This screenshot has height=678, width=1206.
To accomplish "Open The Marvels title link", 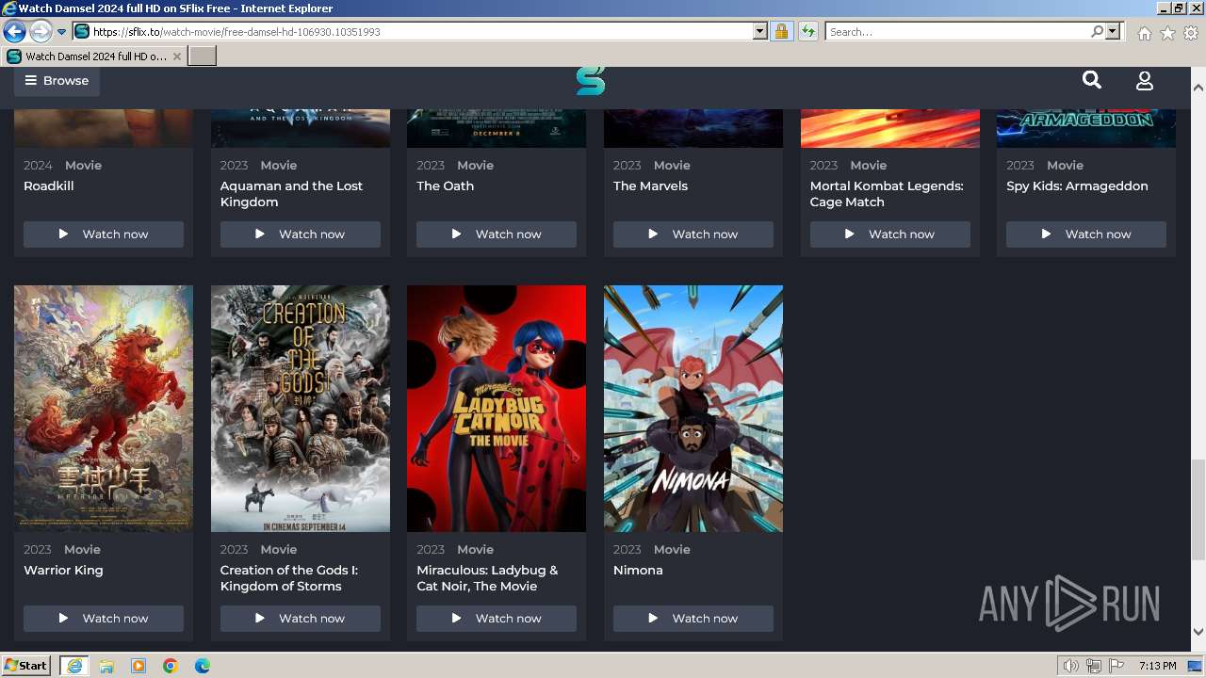I will pyautogui.click(x=651, y=186).
